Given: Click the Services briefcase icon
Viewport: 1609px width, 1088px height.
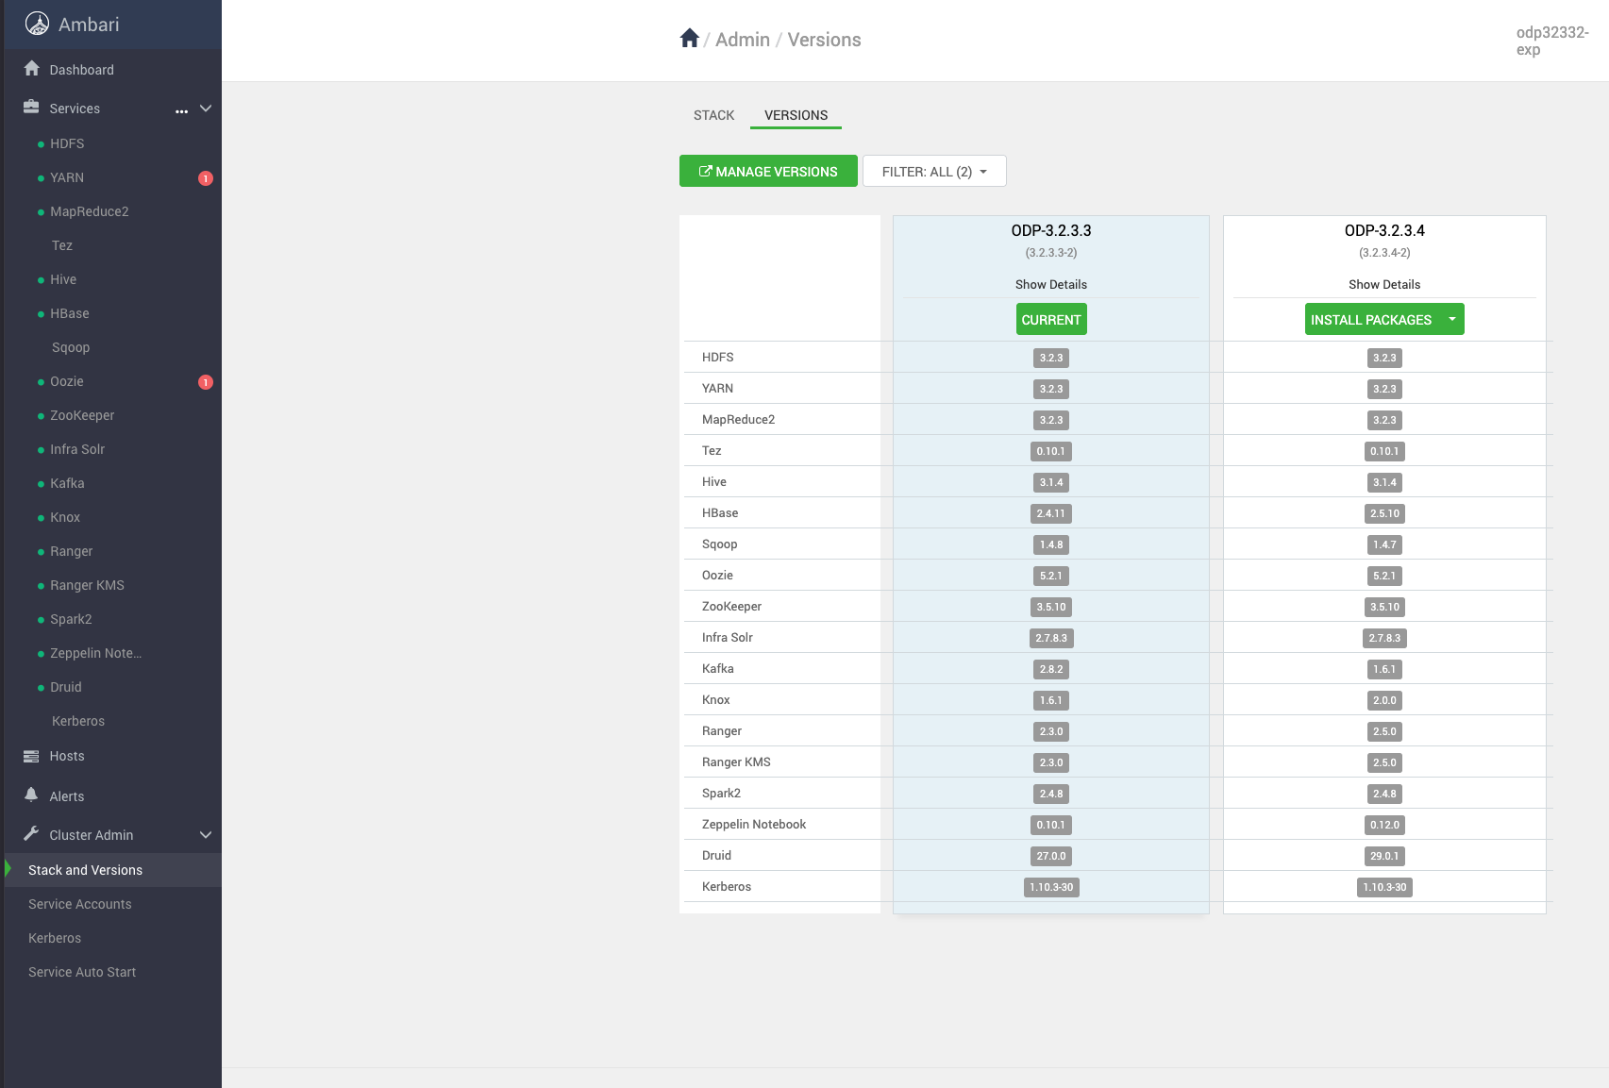Looking at the screenshot, I should (x=31, y=108).
